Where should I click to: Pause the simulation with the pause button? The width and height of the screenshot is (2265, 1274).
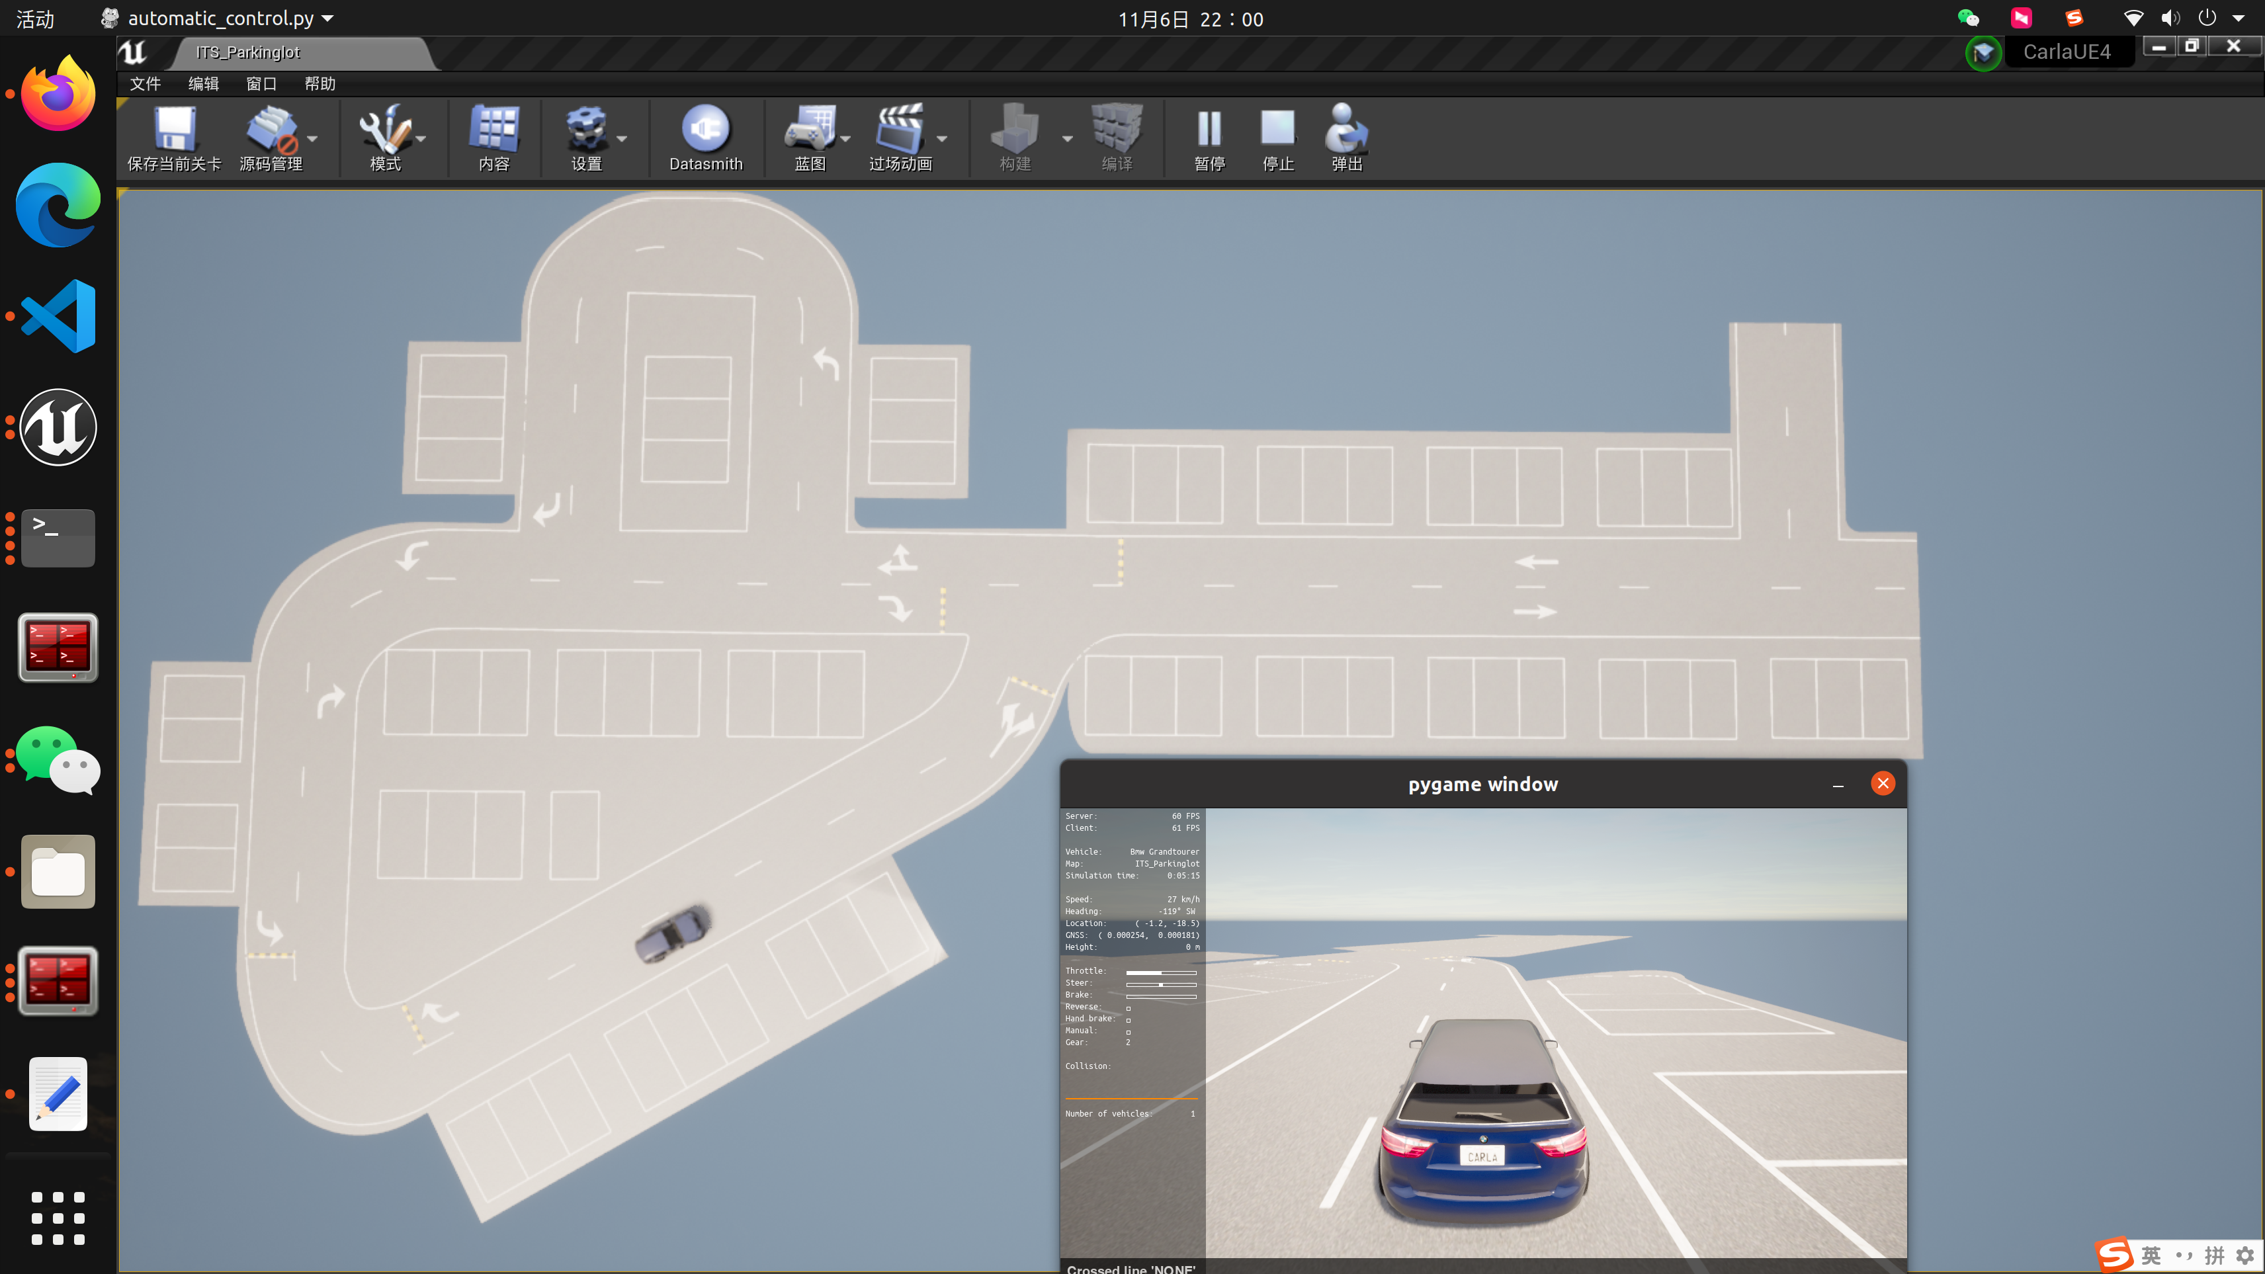pos(1209,129)
